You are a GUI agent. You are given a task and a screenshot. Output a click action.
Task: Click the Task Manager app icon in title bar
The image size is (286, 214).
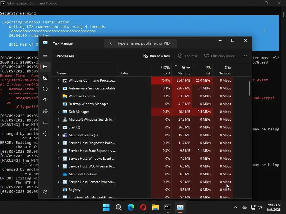(45, 43)
